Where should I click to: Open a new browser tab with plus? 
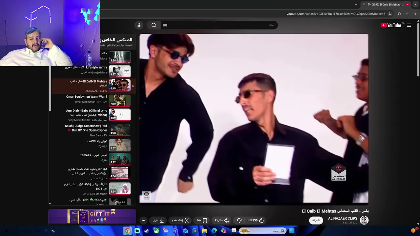[356, 5]
